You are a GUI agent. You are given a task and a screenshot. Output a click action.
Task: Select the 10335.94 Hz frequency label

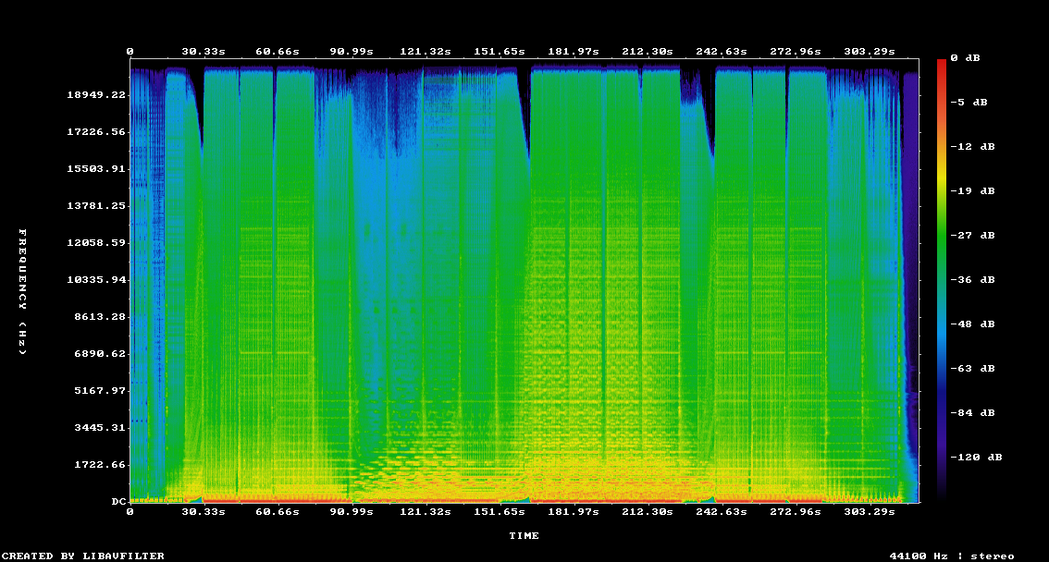coord(95,279)
